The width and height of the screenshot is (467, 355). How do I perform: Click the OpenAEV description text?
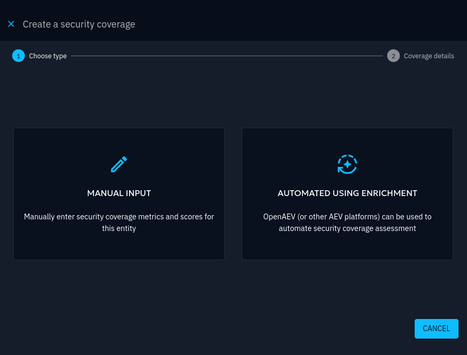click(x=347, y=217)
